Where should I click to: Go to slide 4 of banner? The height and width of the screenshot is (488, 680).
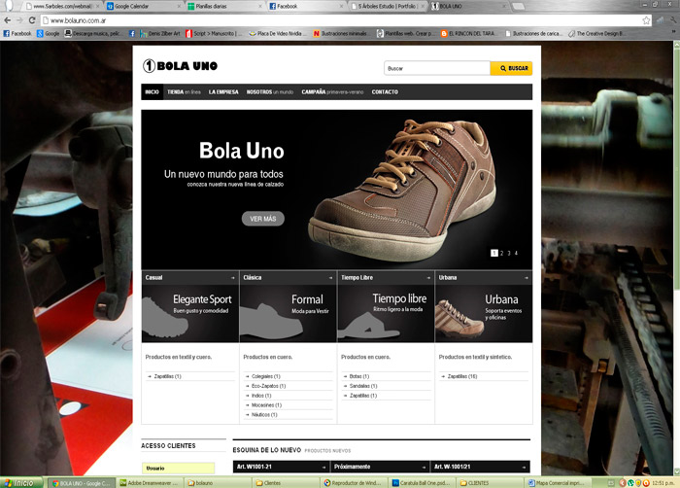point(516,253)
